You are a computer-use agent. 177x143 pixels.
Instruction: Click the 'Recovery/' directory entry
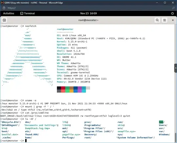[x=91, y=134]
